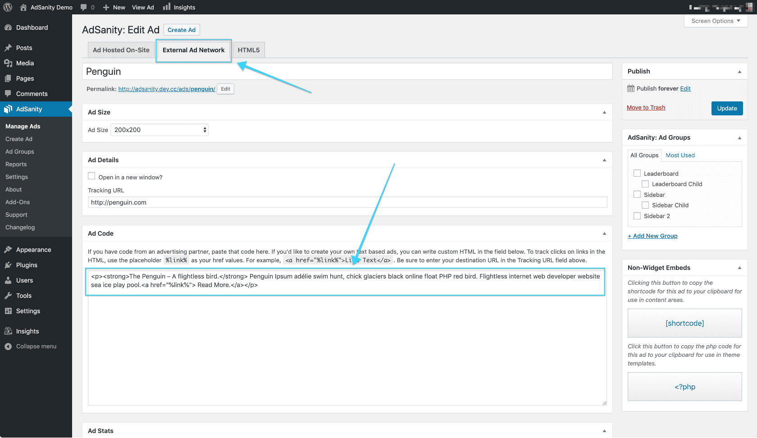757x438 pixels.
Task: Click the Posts pushpin icon
Action: (x=8, y=48)
